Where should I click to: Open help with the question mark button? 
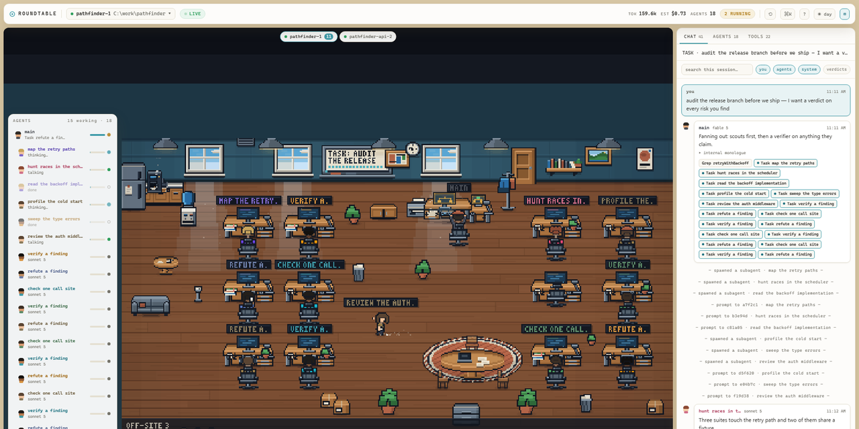(x=804, y=13)
